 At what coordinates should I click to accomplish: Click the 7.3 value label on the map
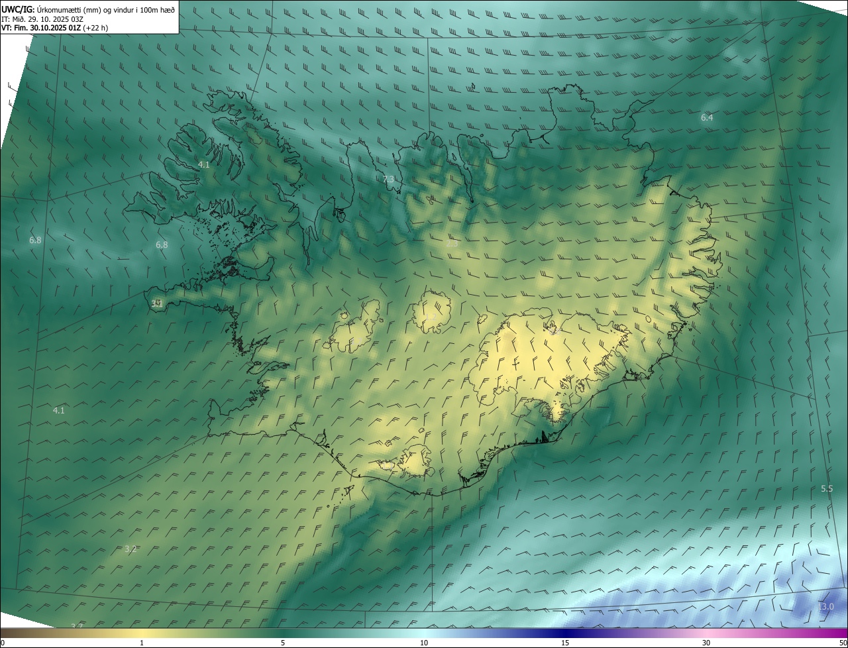(x=388, y=180)
